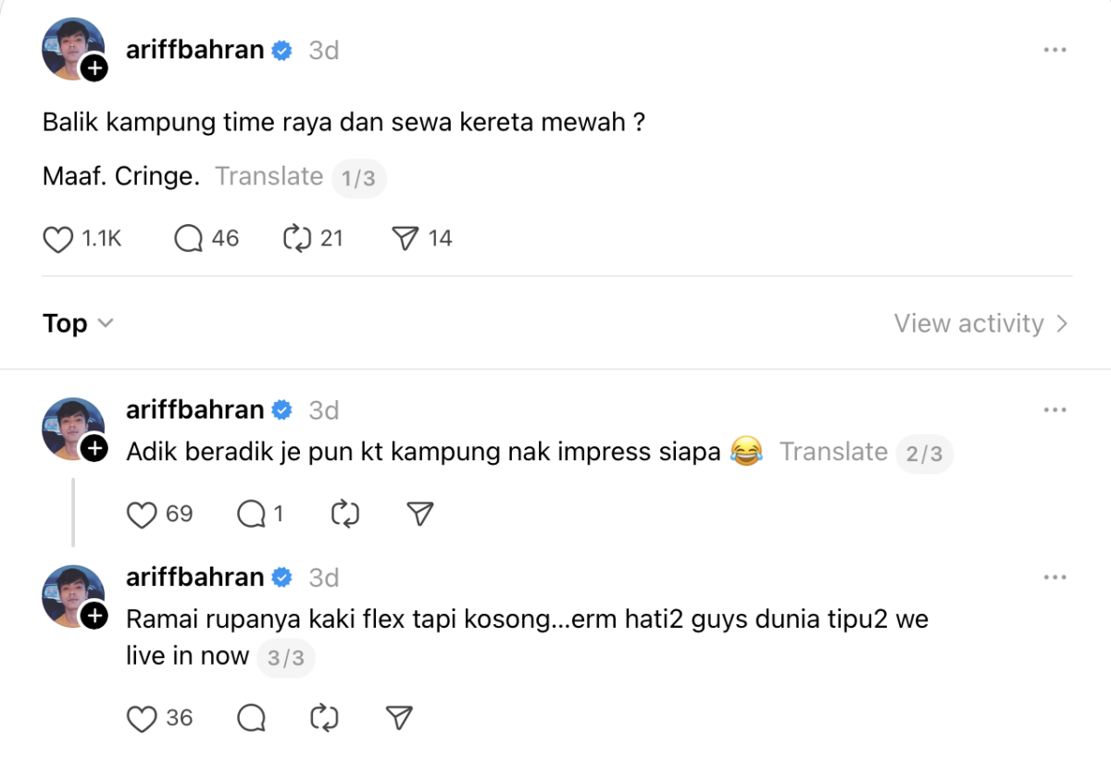
Task: Open the more options menu on main post
Action: click(x=1055, y=50)
